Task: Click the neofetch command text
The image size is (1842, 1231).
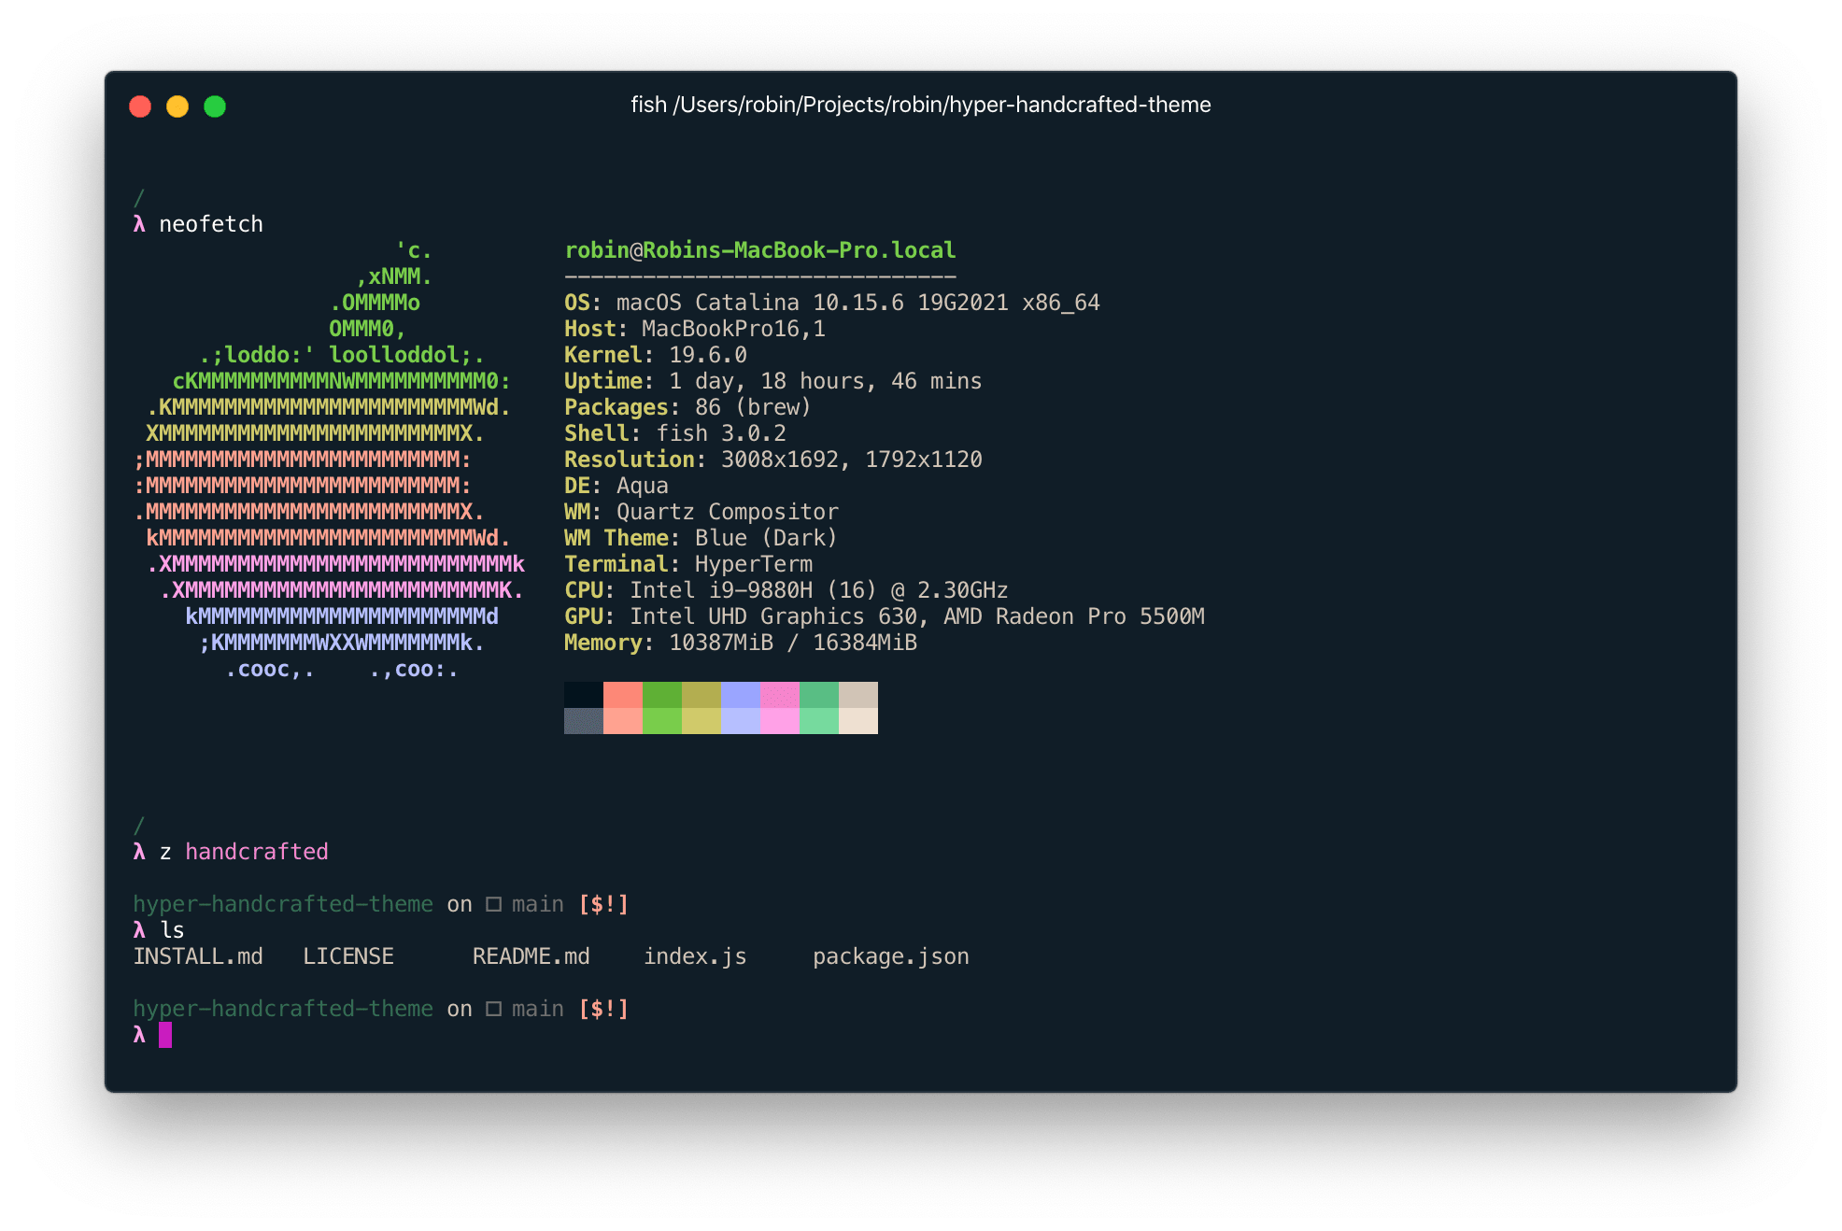Action: [x=211, y=224]
